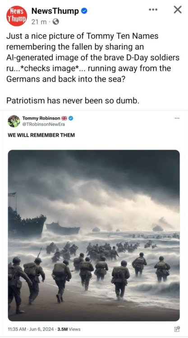Close the post with the X button
The image size is (188, 338).
(x=178, y=10)
